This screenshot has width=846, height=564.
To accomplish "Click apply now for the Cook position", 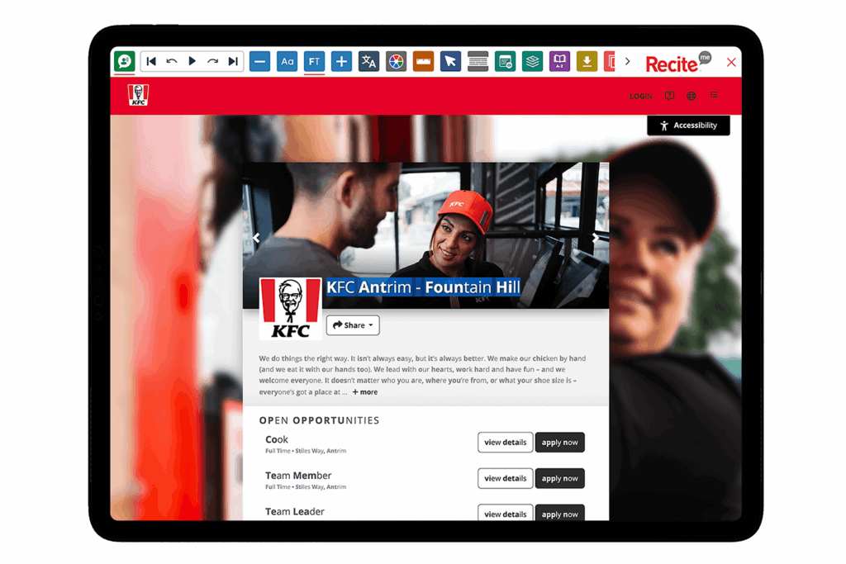I will (x=559, y=442).
